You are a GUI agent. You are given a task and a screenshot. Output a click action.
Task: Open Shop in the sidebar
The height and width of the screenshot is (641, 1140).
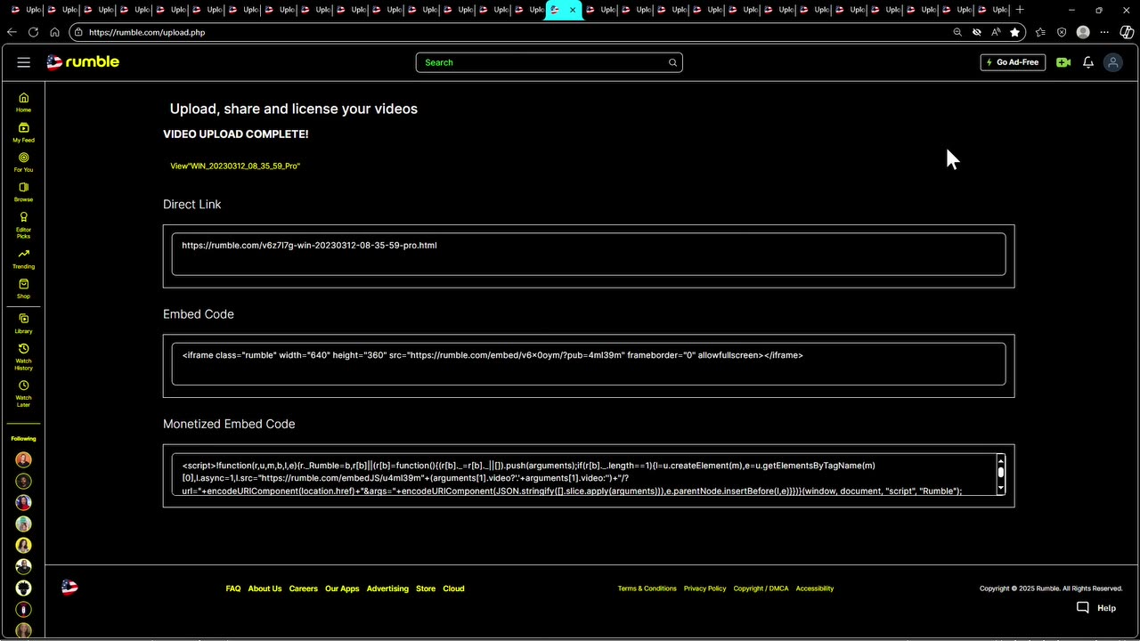point(23,288)
